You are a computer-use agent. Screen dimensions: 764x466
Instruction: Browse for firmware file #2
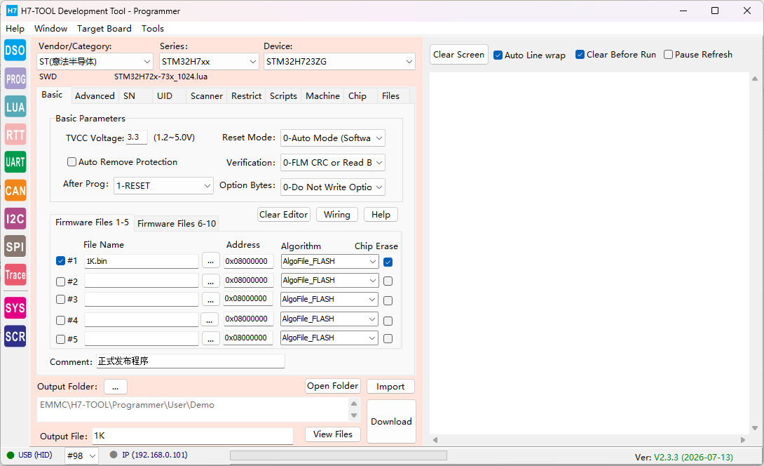[210, 281]
